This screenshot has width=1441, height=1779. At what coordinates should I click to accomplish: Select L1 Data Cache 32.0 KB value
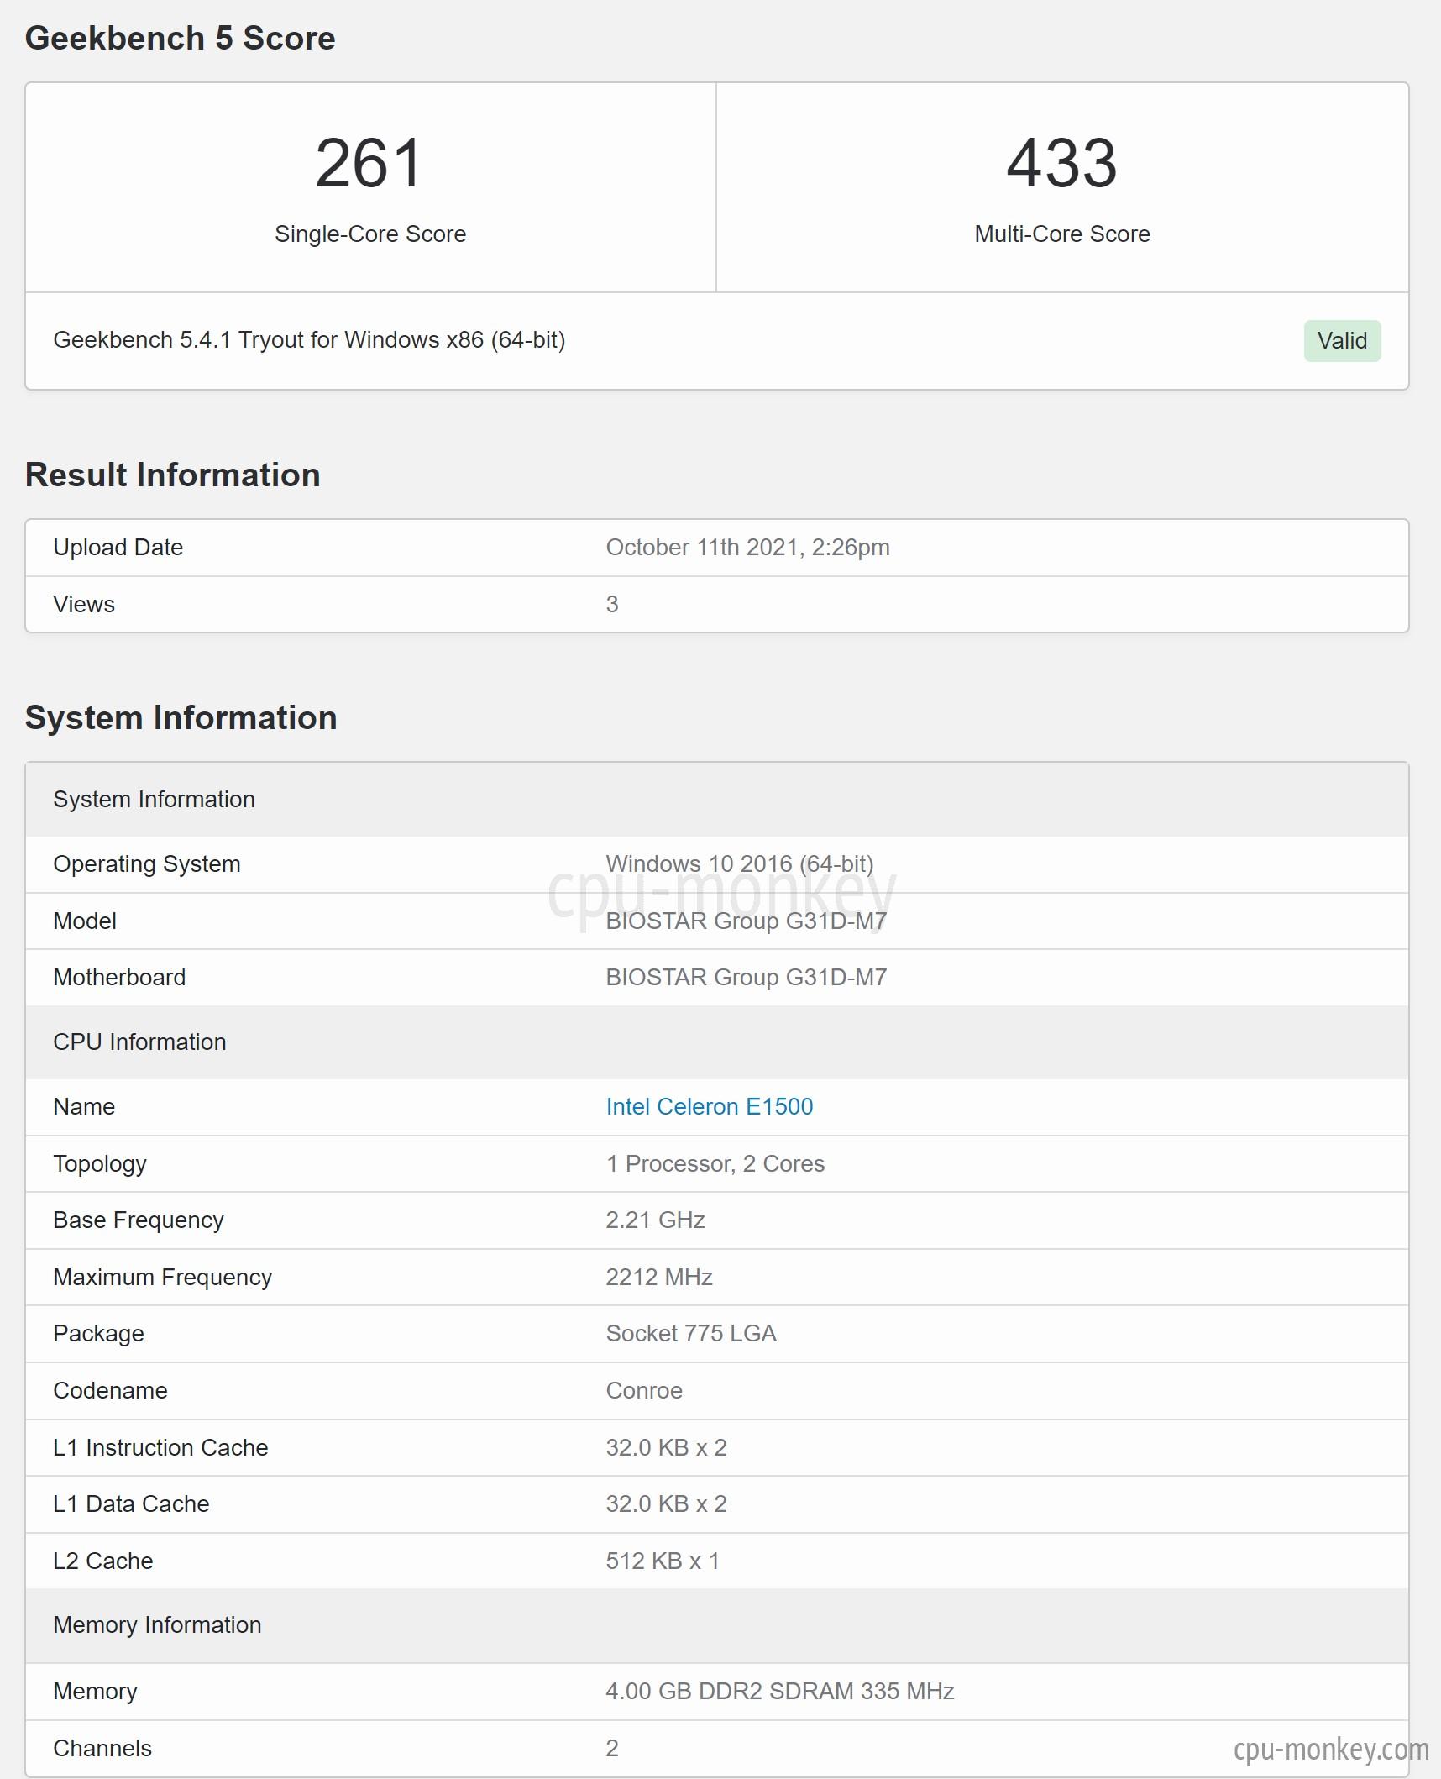[x=667, y=1503]
